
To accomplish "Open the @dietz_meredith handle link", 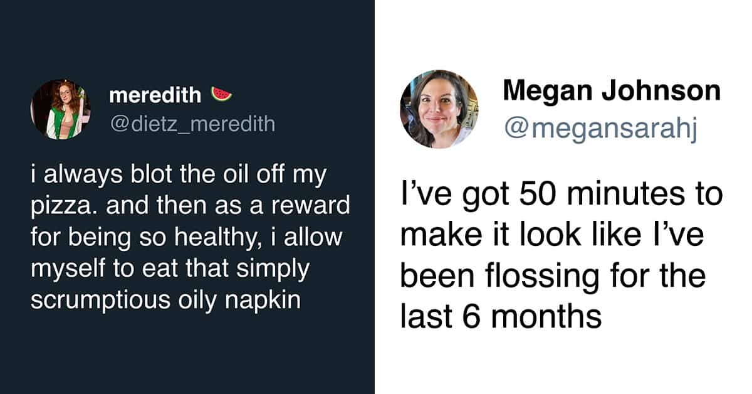I will (x=192, y=124).
